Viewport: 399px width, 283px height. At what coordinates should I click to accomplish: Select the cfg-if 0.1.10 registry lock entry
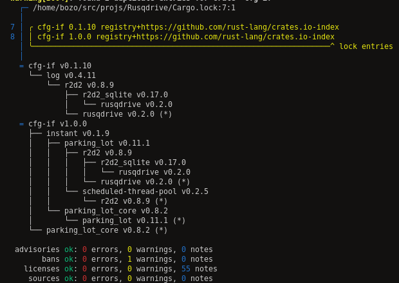pos(188,27)
